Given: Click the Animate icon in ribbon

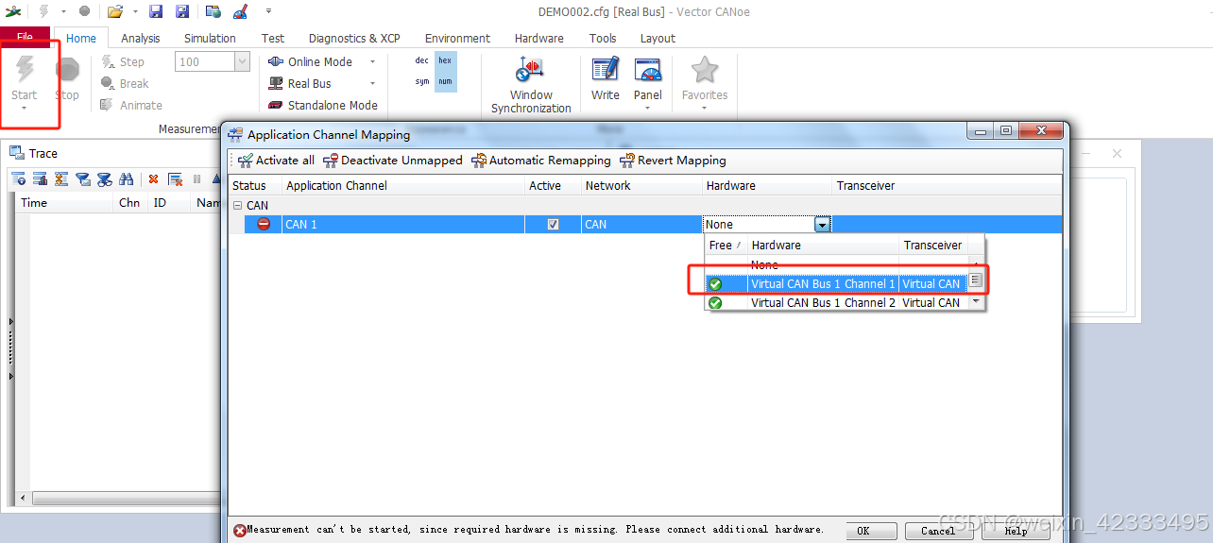Looking at the screenshot, I should point(108,105).
